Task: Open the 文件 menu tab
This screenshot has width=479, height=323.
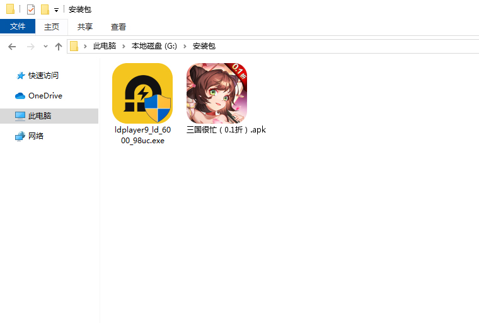Action: (x=18, y=27)
